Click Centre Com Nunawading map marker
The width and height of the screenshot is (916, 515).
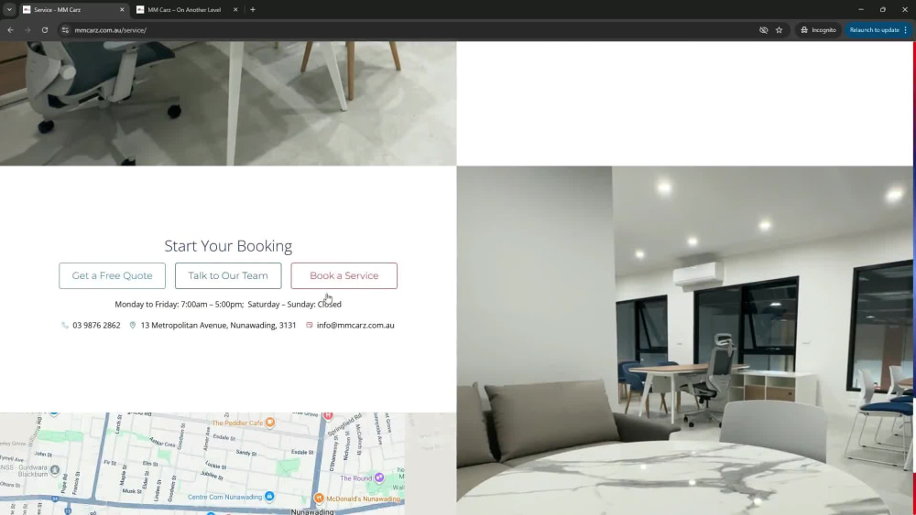point(269,497)
